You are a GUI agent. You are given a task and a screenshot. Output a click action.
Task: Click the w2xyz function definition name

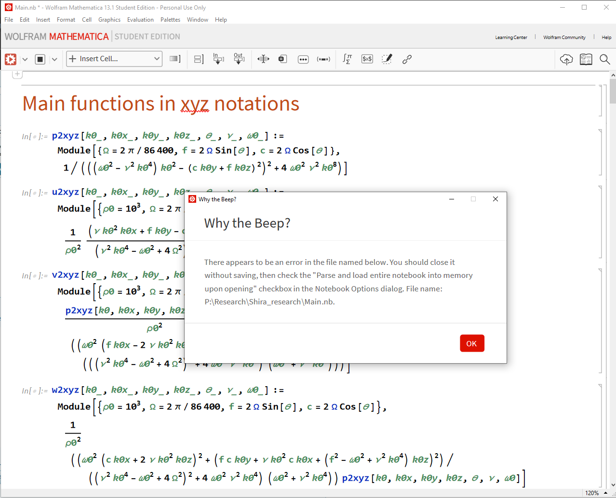tap(65, 390)
